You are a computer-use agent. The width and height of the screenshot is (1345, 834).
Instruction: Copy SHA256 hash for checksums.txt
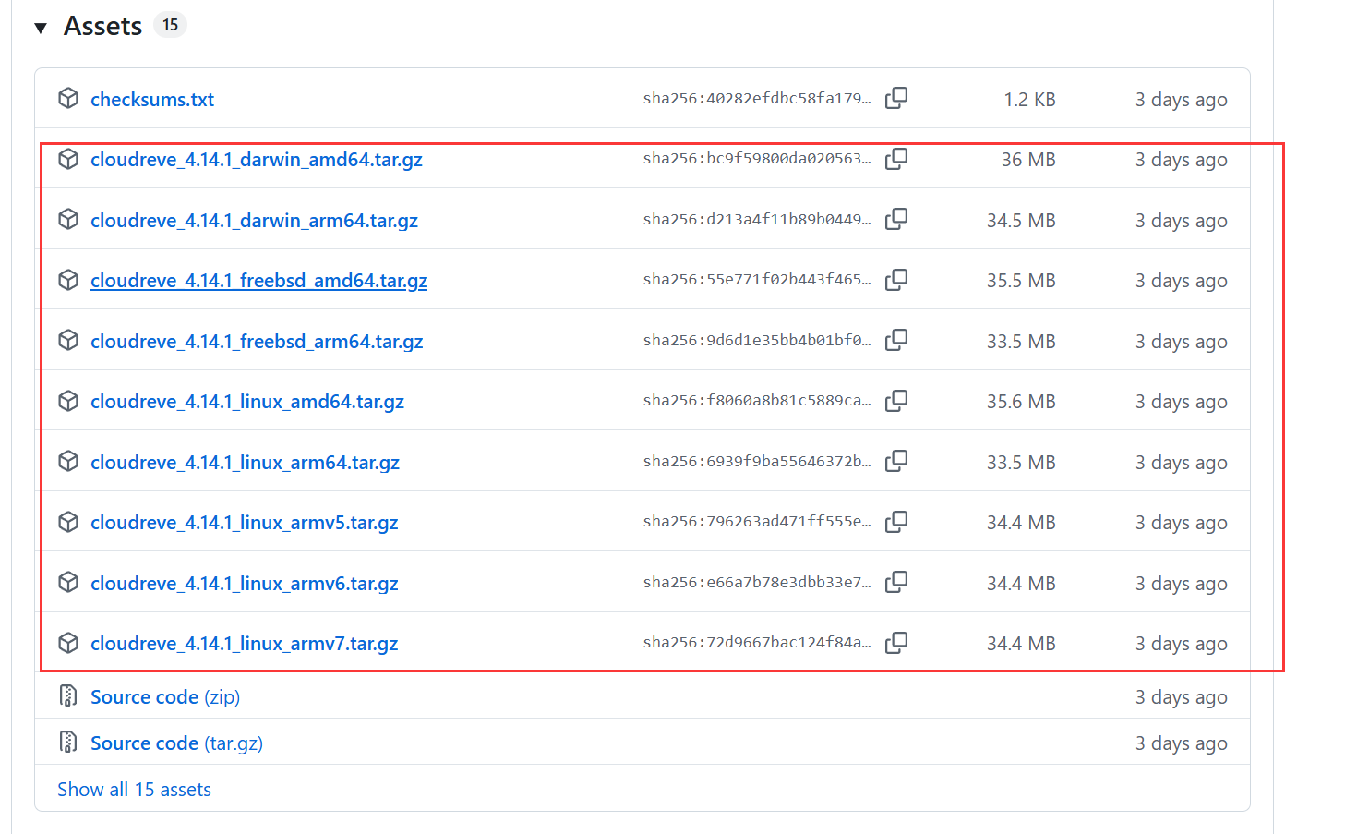[x=895, y=99]
